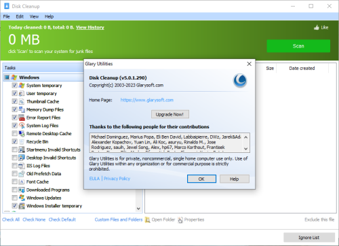Viewport: 339px width, 246px height.
Task: Click the Memory Dump Files icon
Action: (x=22, y=109)
